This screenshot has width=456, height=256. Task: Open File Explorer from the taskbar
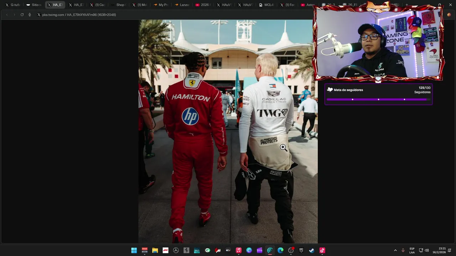click(x=155, y=250)
